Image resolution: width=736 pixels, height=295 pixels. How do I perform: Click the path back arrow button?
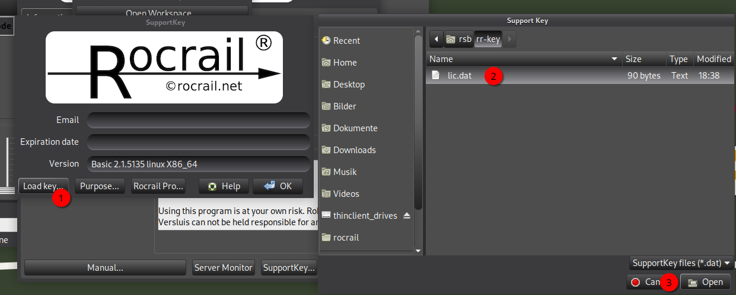tap(437, 40)
